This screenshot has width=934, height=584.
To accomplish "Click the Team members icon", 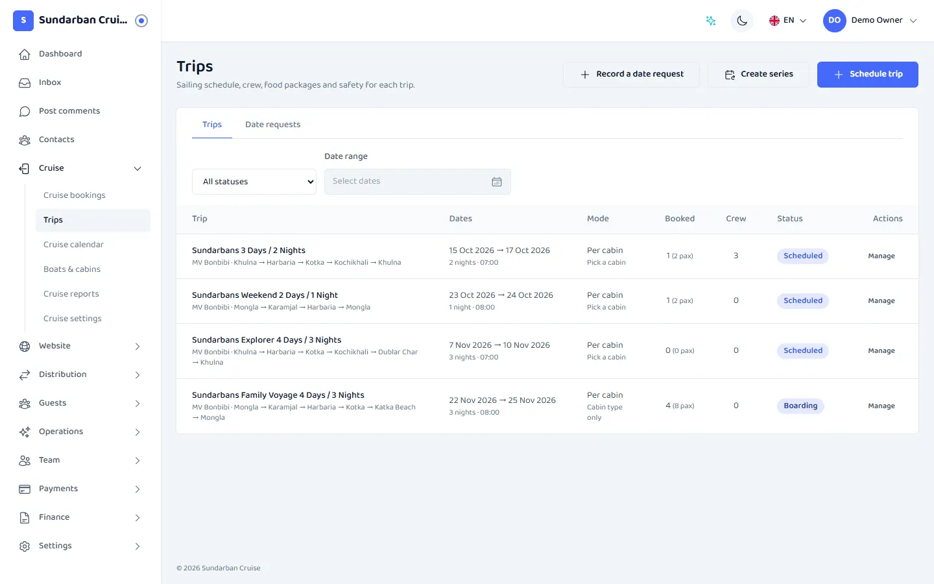I will [x=25, y=460].
